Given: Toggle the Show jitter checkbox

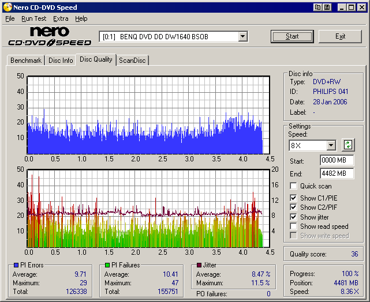Looking at the screenshot, I should coord(293,217).
